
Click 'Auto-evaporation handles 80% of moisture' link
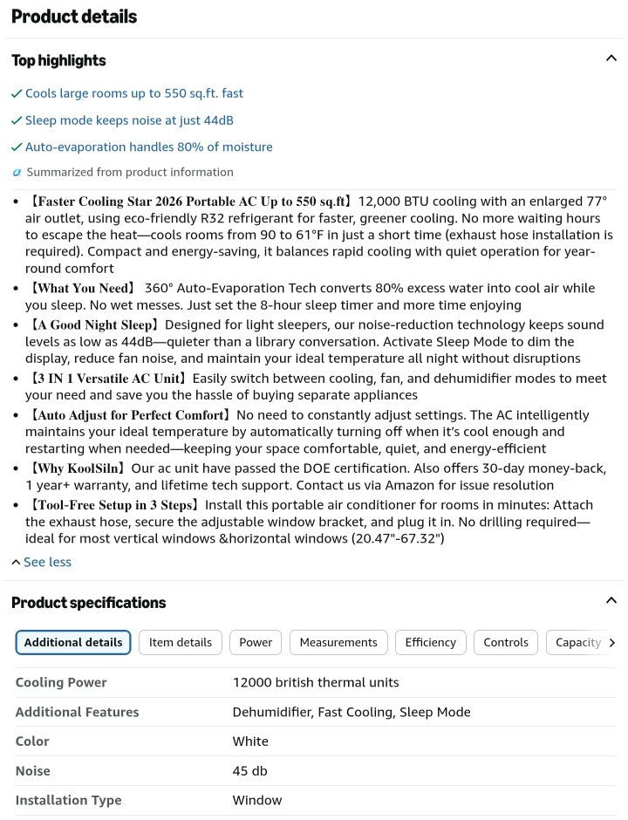pos(149,147)
